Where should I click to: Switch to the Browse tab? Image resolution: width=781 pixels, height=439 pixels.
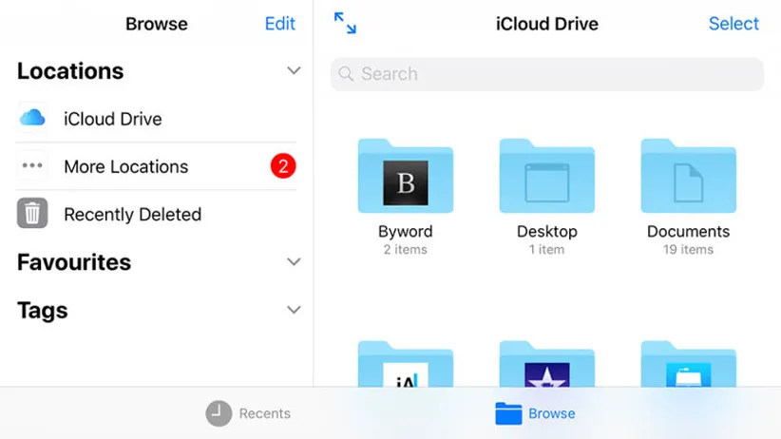pyautogui.click(x=536, y=413)
